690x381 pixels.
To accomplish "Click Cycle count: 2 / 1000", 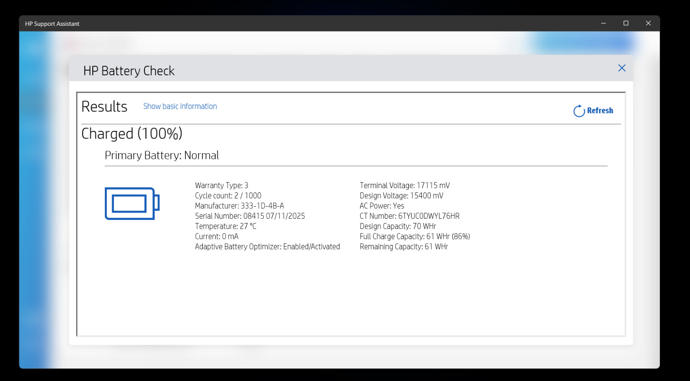I will pyautogui.click(x=228, y=196).
